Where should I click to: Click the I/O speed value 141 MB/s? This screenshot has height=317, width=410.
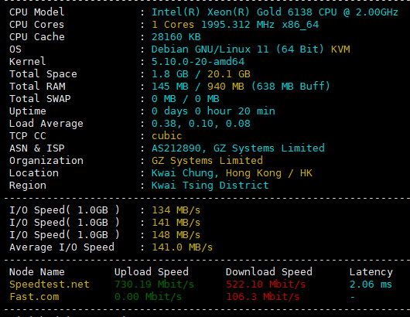tap(176, 223)
